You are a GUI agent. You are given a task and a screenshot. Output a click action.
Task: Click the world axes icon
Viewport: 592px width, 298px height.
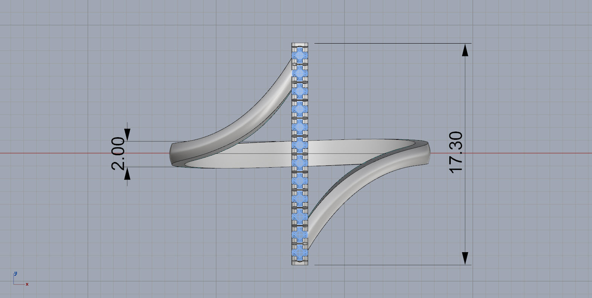click(x=20, y=278)
